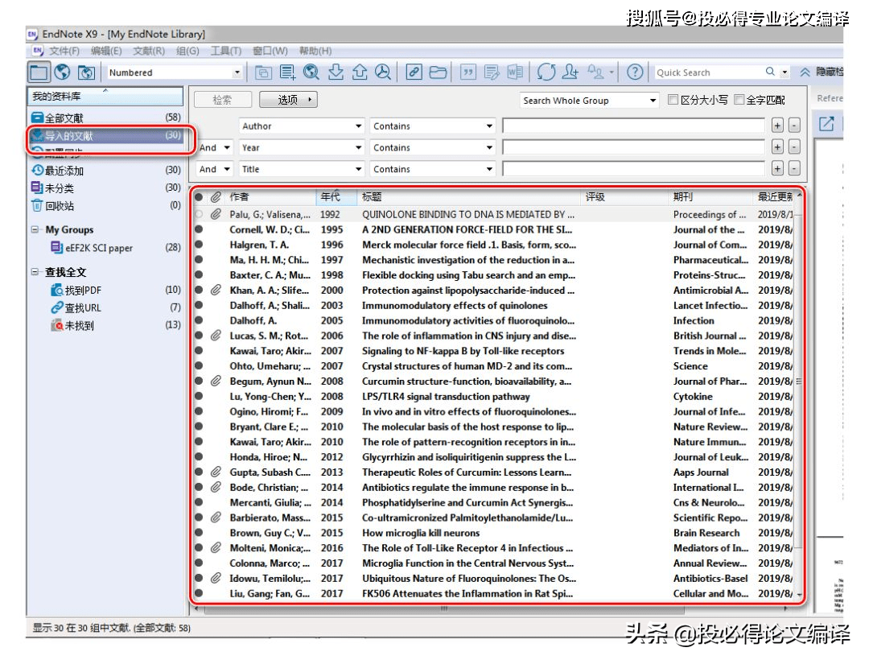
Task: Click the Import toolbar icon
Action: pos(336,72)
